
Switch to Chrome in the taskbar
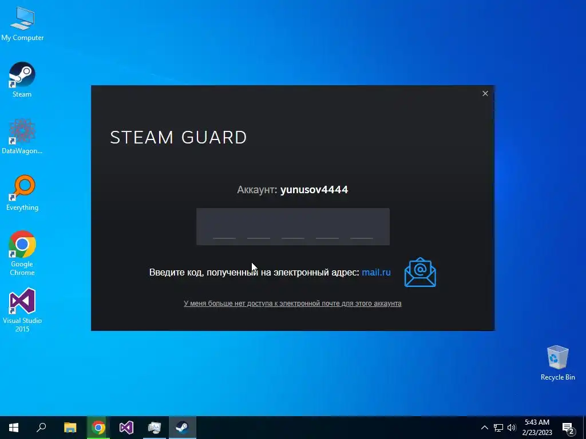coord(98,428)
